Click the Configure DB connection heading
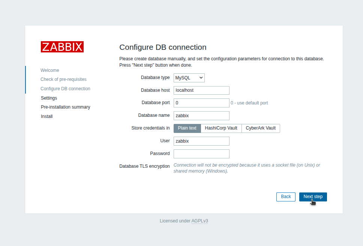The image size is (363, 246). (163, 47)
